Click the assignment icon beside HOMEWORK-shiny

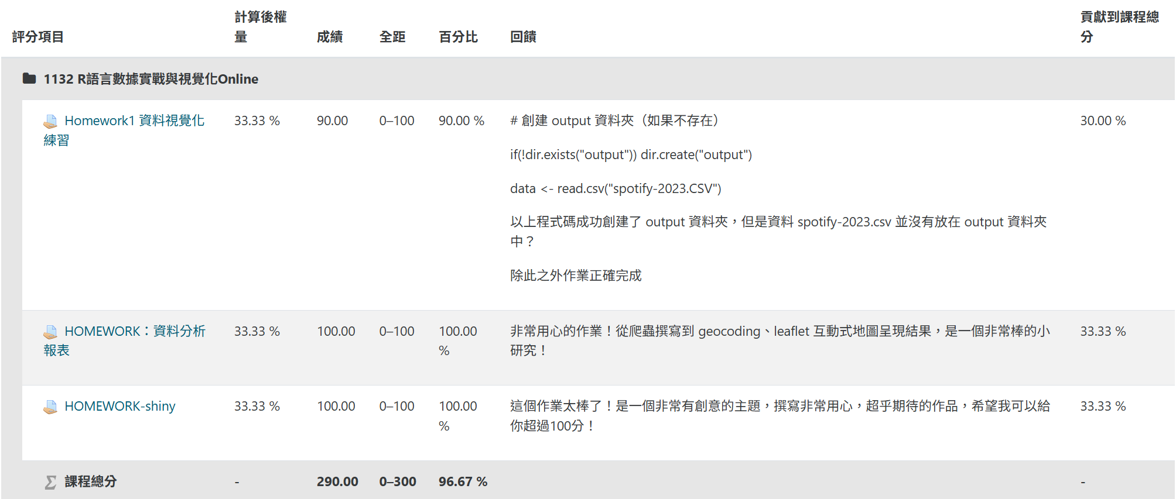pos(50,407)
